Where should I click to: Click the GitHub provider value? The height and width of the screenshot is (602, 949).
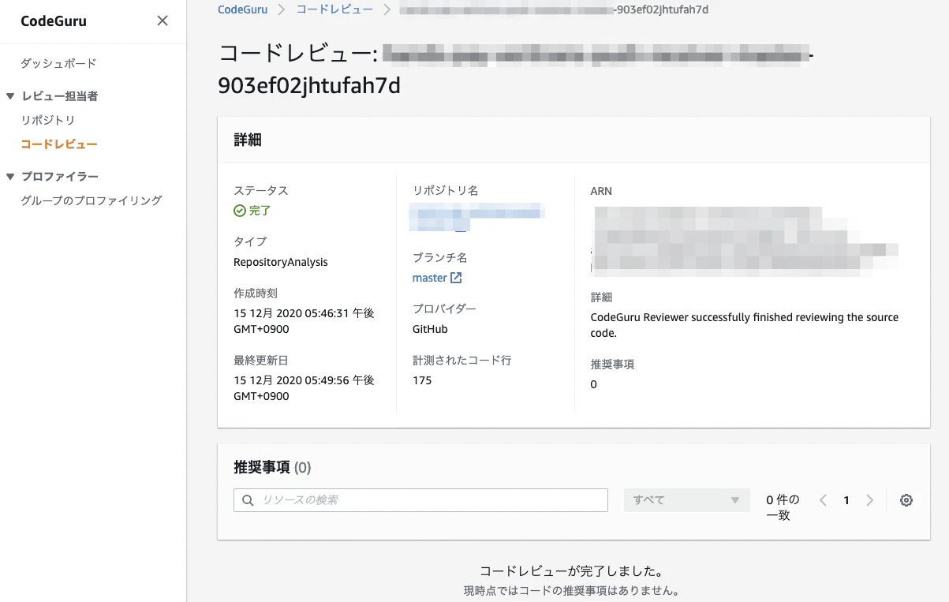[430, 329]
